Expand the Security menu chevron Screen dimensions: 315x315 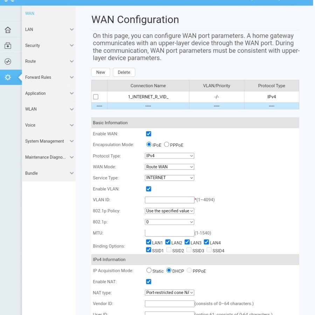coord(71,45)
